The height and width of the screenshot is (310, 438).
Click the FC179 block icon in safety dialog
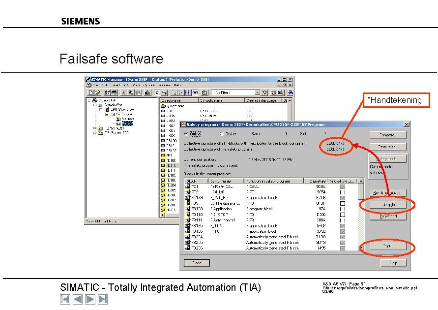[x=188, y=198]
